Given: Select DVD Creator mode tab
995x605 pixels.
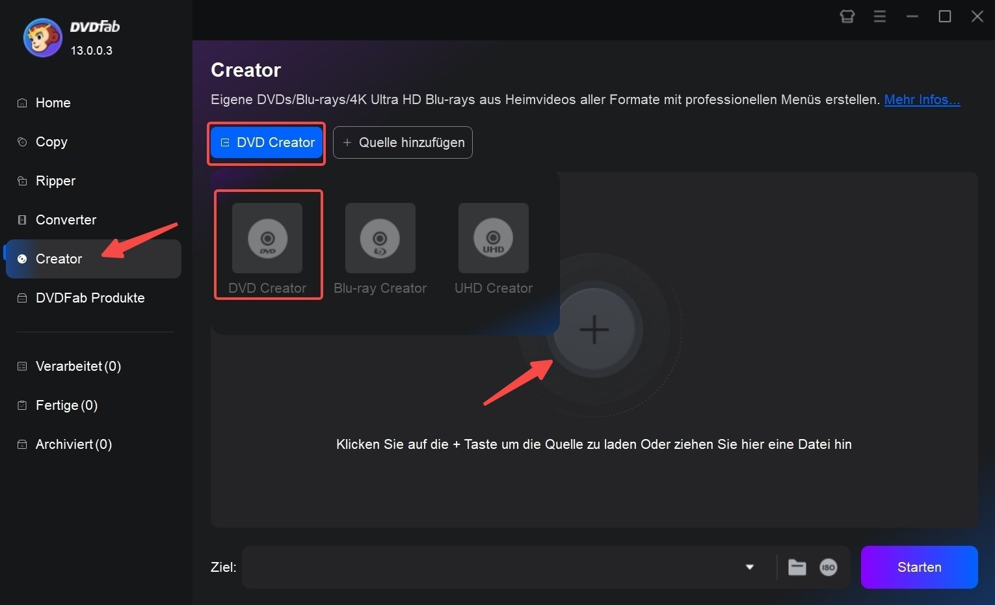Looking at the screenshot, I should [266, 142].
